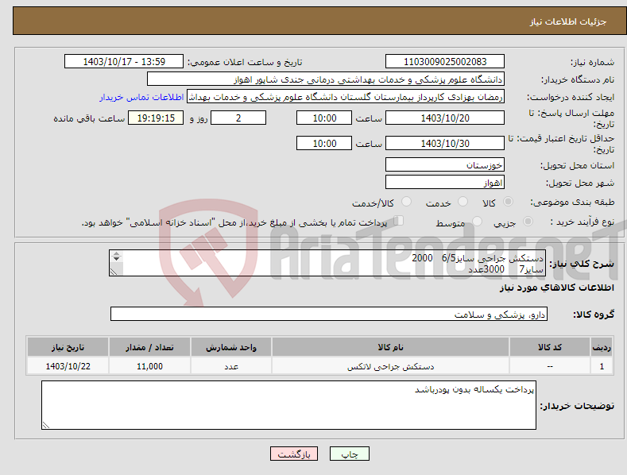Click the announcement date field 1403/10/17 - 13:59
Viewport: 627px width, 475px height.
[x=123, y=62]
